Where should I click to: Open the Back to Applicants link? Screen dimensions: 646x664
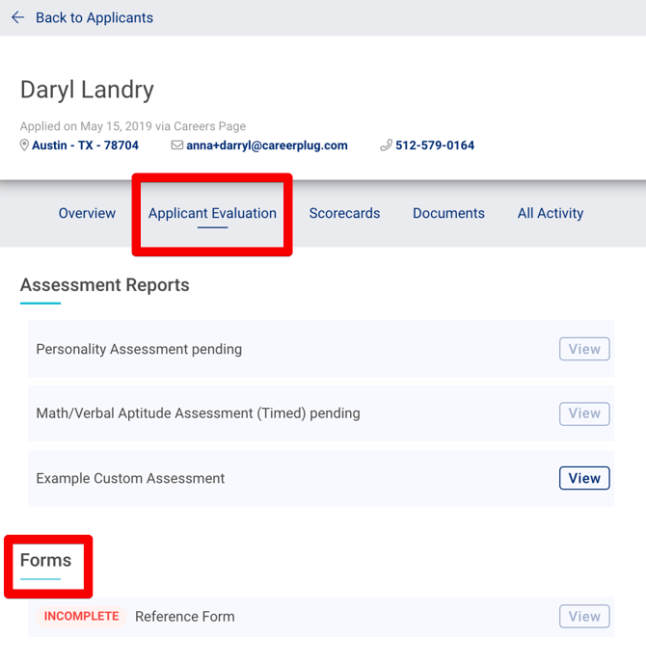pos(94,17)
